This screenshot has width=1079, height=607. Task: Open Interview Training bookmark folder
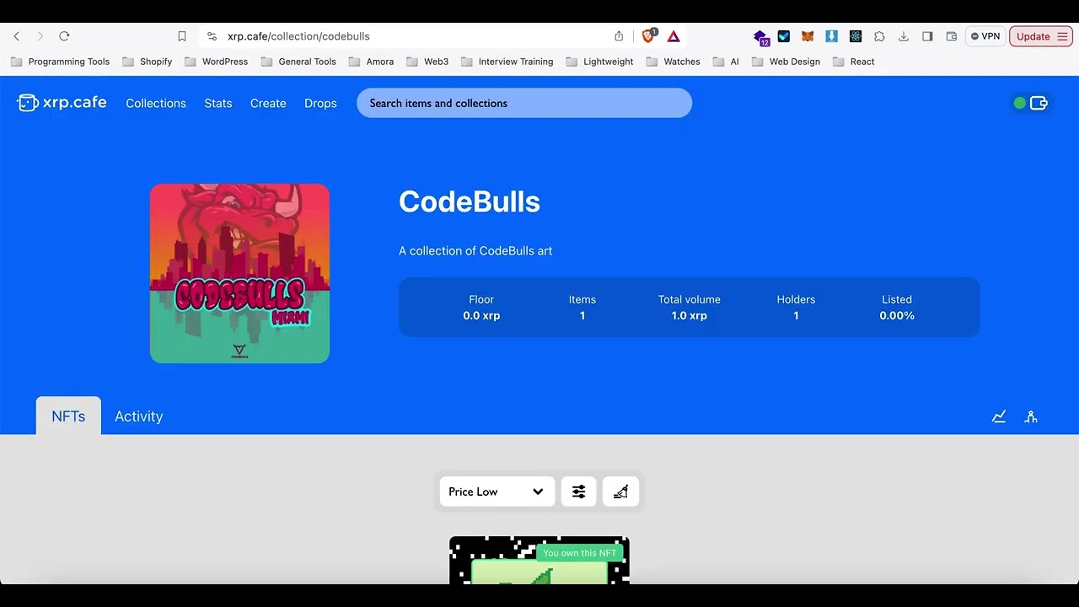coord(507,62)
